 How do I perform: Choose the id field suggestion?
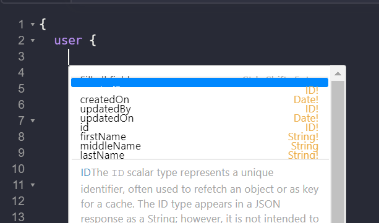pos(200,127)
